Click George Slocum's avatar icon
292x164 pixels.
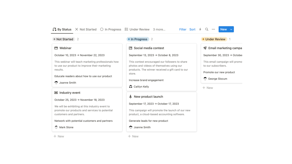tap(205, 79)
